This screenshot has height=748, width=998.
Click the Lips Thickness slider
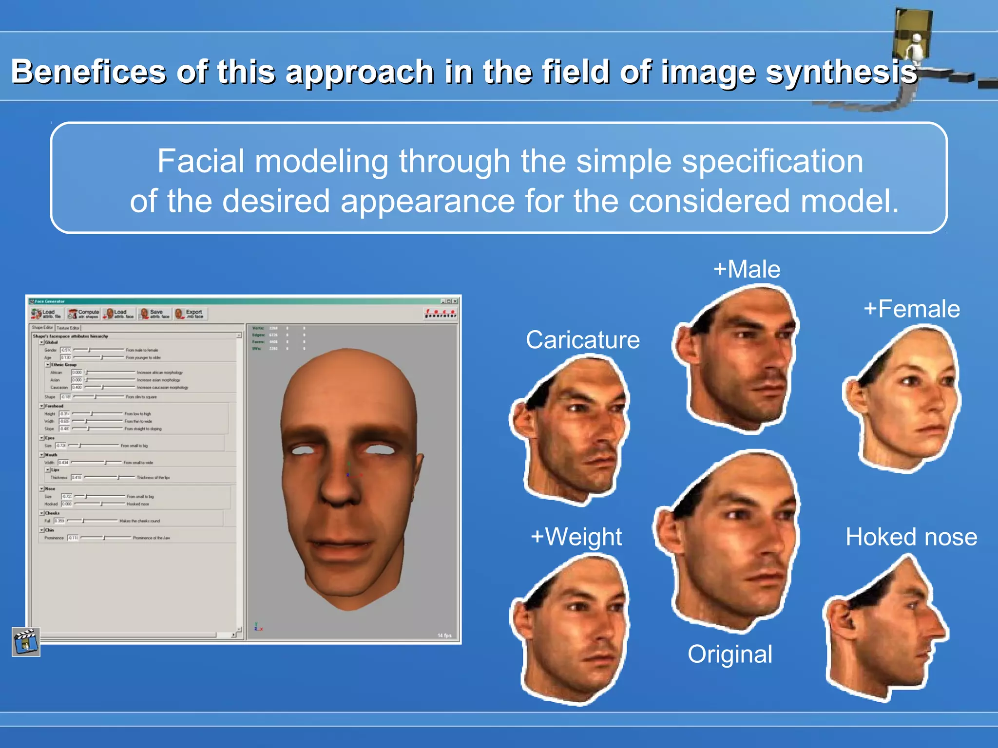pyautogui.click(x=109, y=477)
